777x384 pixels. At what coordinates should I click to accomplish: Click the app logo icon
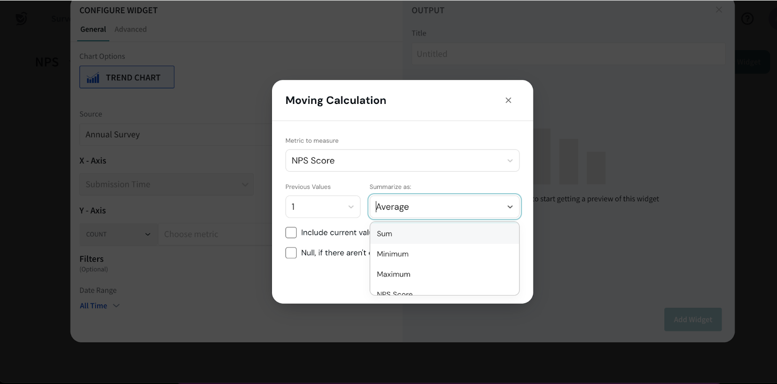pyautogui.click(x=21, y=19)
